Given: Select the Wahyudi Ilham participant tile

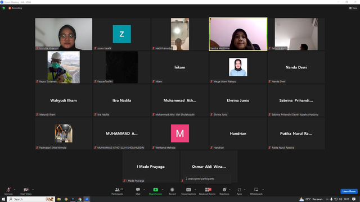Looking at the screenshot, I should [64, 100].
